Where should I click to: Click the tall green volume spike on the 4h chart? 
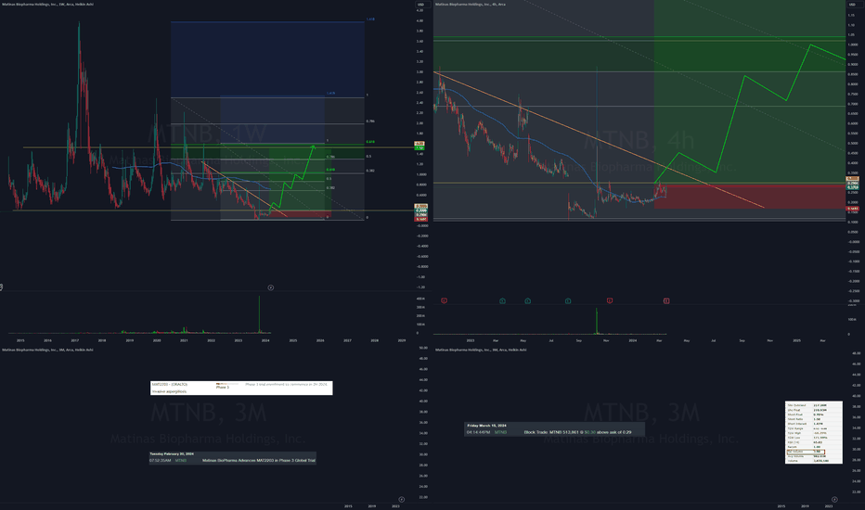click(597, 321)
